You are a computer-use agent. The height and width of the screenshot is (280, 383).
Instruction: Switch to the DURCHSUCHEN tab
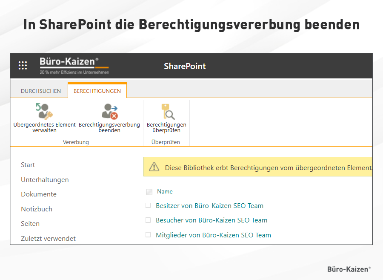click(41, 91)
